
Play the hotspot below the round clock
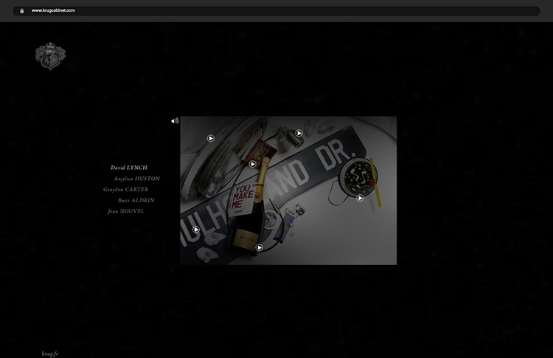360,198
